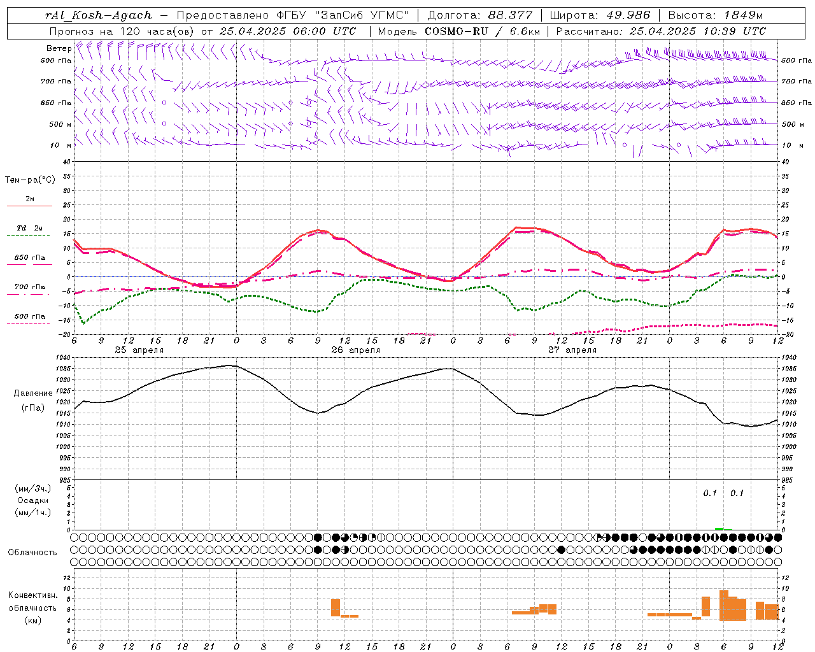Image resolution: width=815 pixels, height=652 pixels.
Task: Click the (гПа) pressure unit label
Action: tap(33, 407)
